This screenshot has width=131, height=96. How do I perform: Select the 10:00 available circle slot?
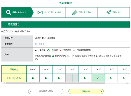click(46, 78)
